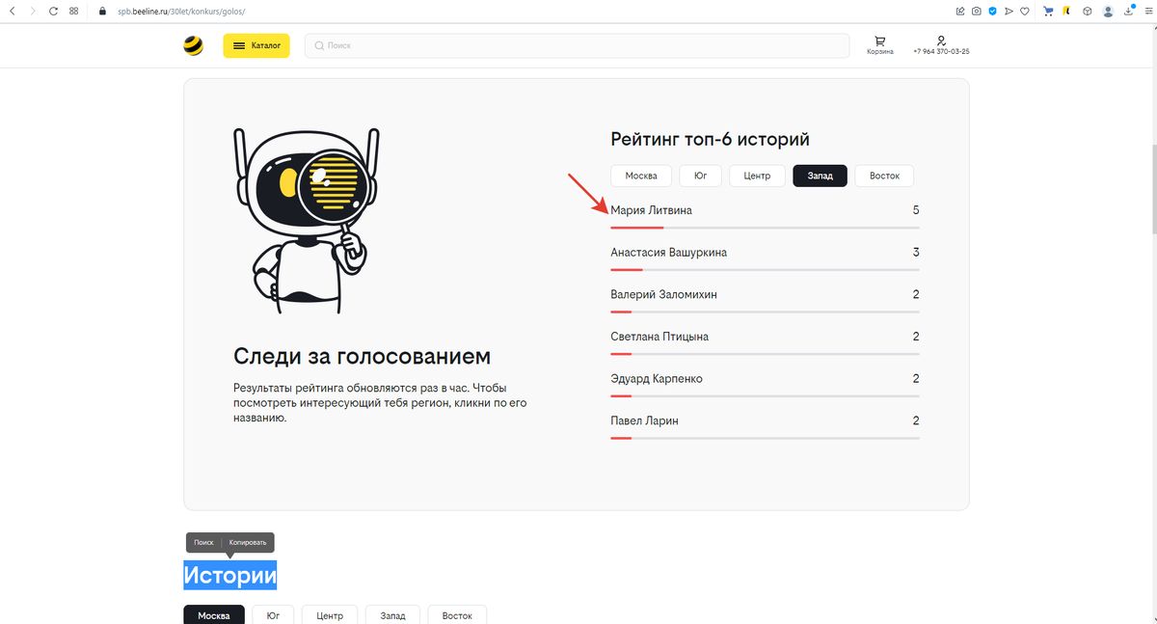Show site security info via padlock
Image resolution: width=1157 pixels, height=624 pixels.
tap(104, 11)
